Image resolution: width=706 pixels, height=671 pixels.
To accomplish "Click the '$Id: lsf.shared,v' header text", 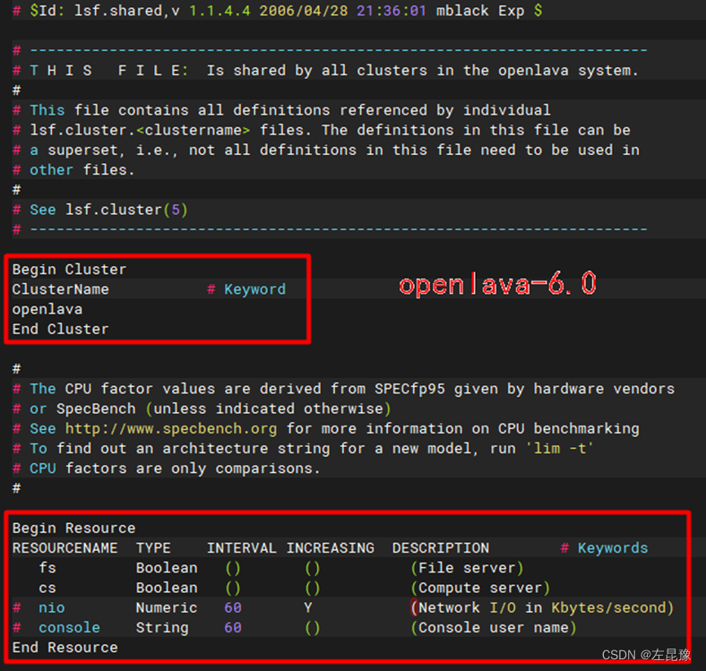I will (x=105, y=11).
